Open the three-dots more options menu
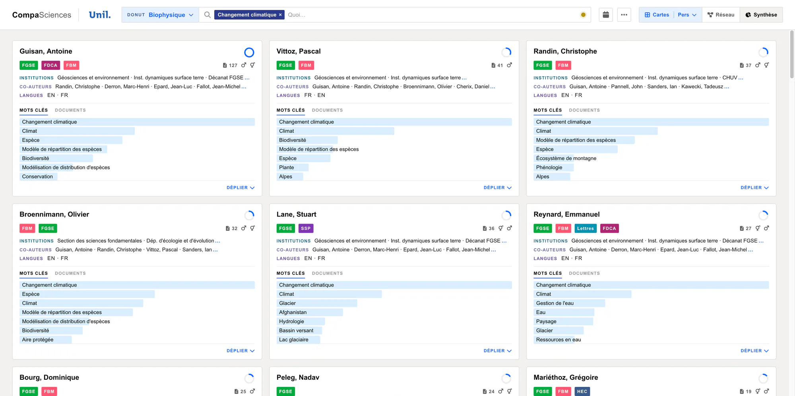795x396 pixels. (x=624, y=15)
